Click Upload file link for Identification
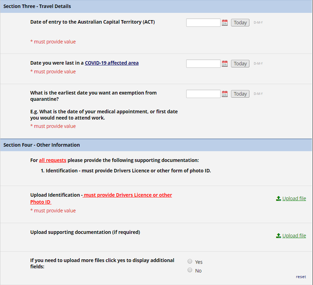This screenshot has width=313, height=285. (x=294, y=198)
